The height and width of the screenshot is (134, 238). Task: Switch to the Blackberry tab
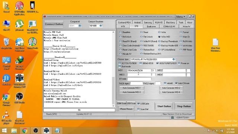tap(170, 22)
